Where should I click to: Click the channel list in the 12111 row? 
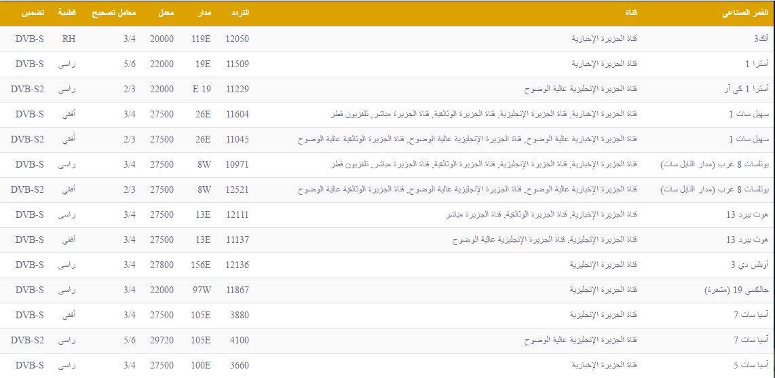point(542,215)
